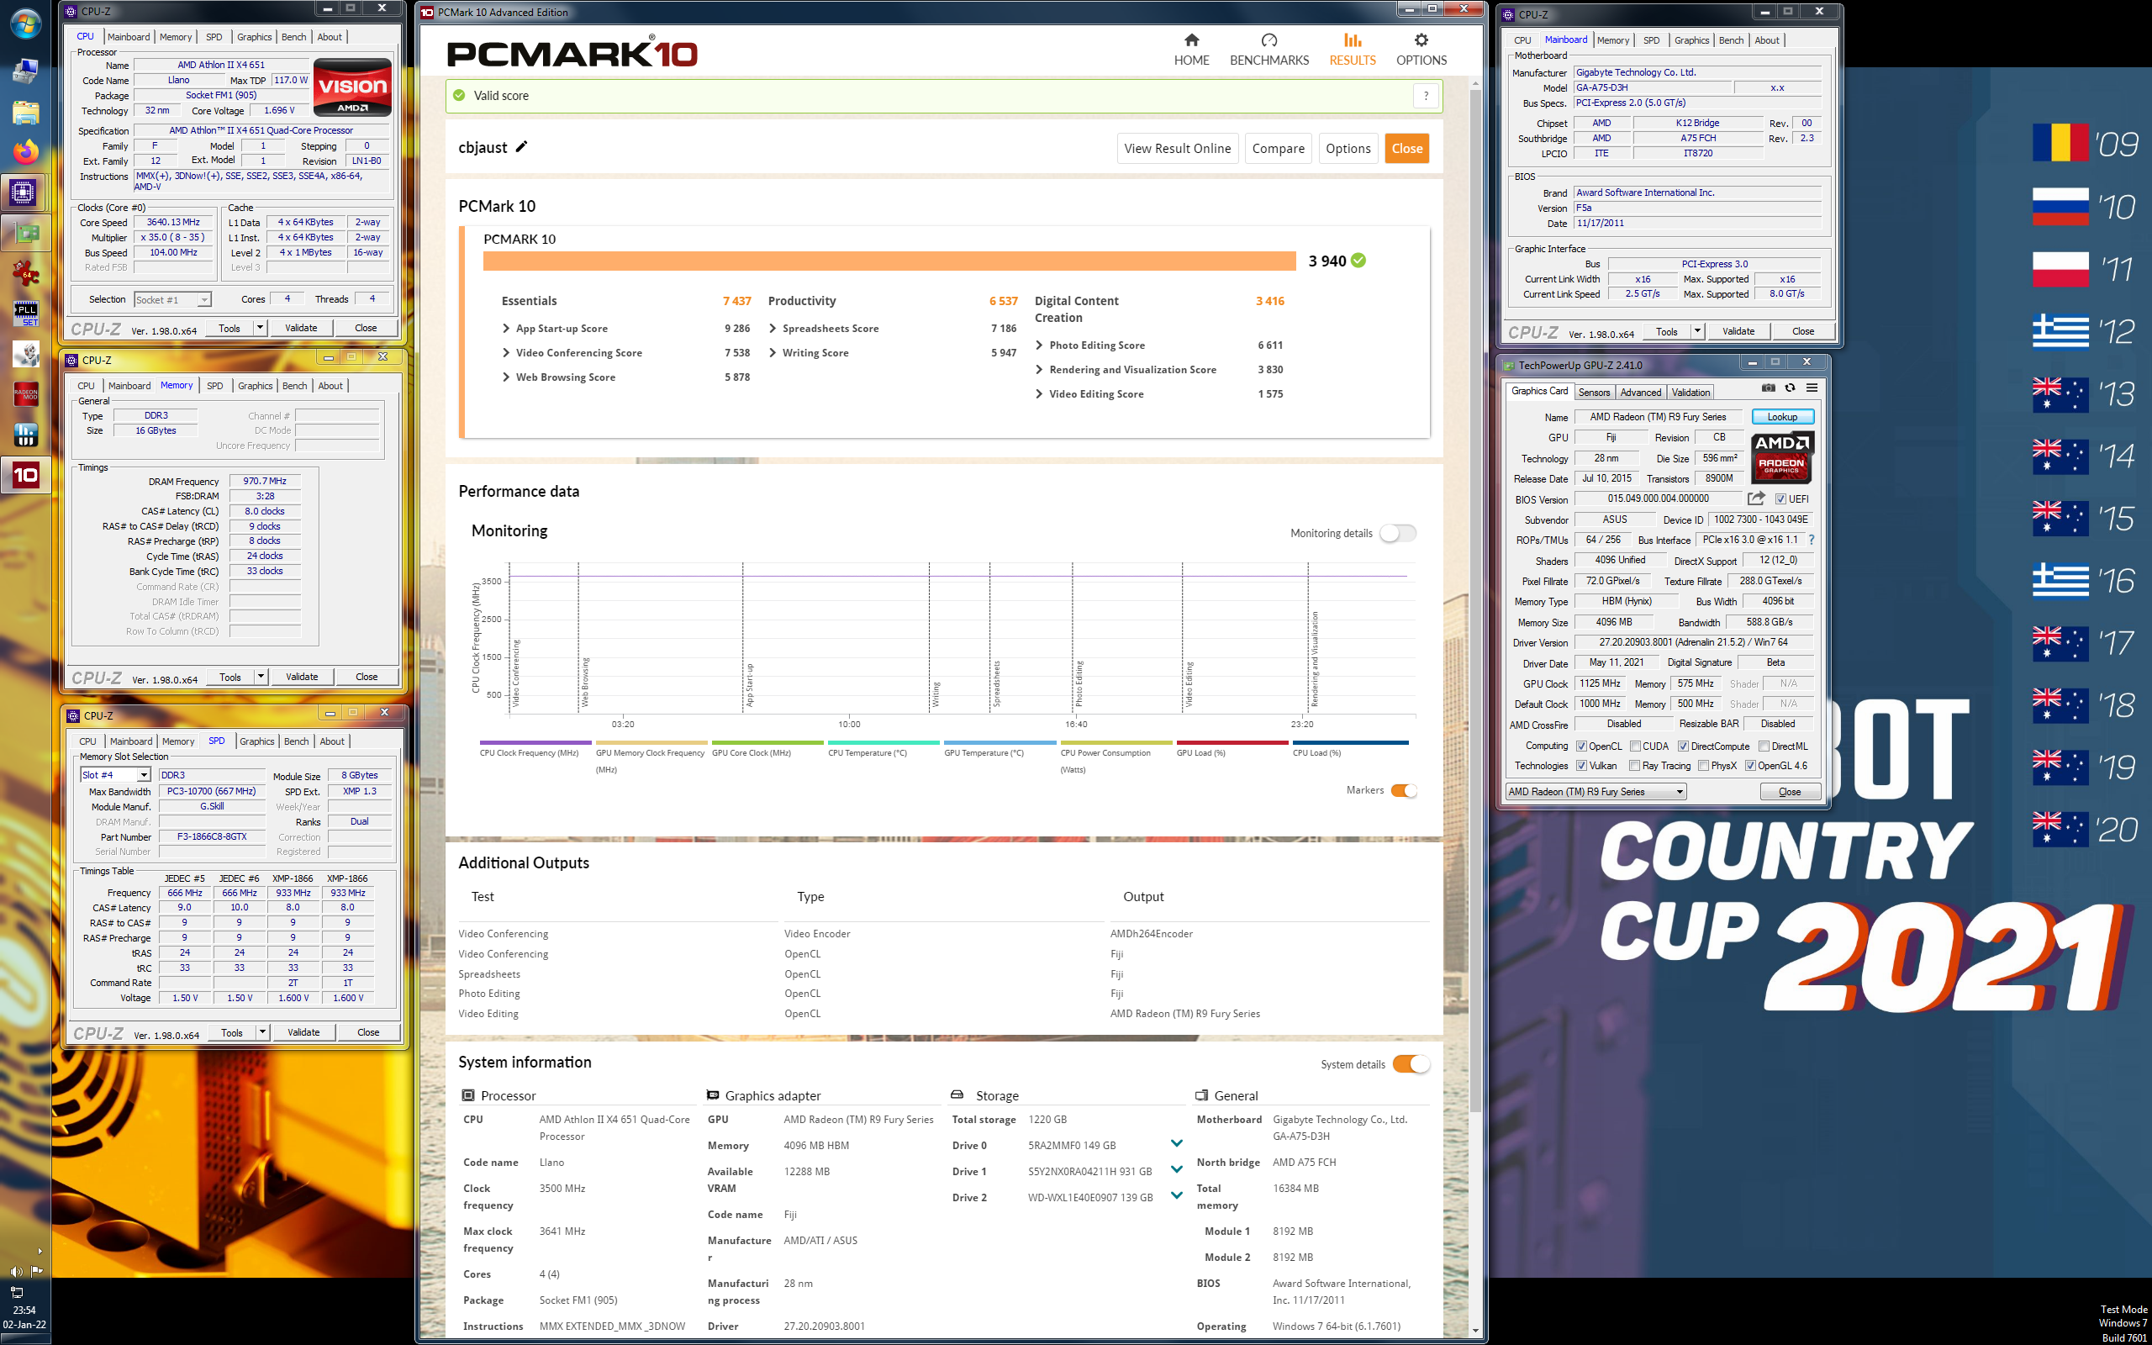Open the HWBOT robot taskbar icon

(x=25, y=354)
